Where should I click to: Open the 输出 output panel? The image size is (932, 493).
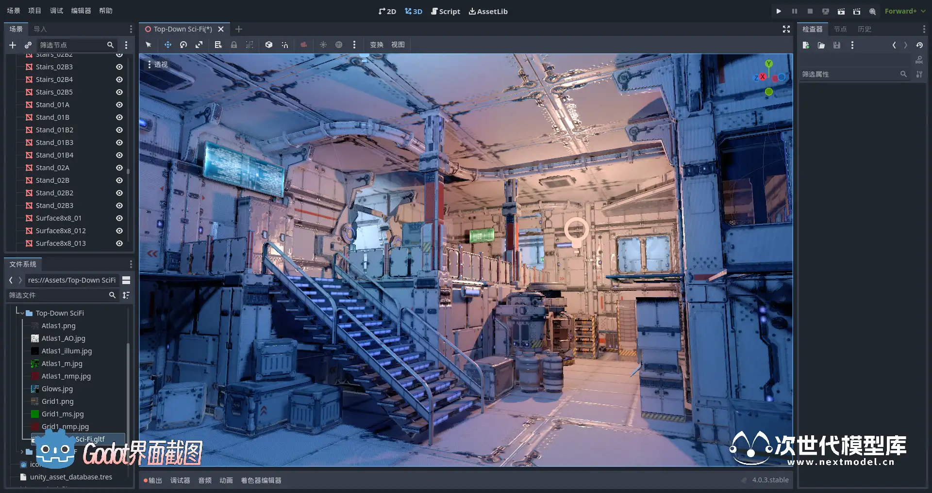click(x=153, y=480)
